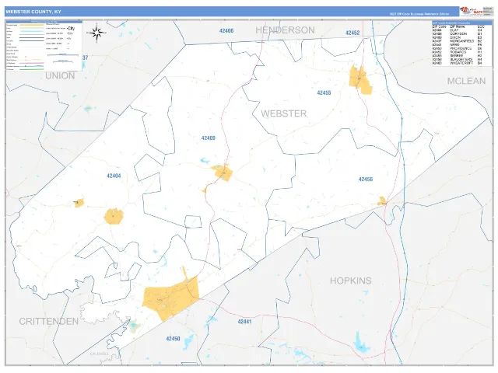
Task: Click the publisher logo in the title bar
Action: (472, 12)
